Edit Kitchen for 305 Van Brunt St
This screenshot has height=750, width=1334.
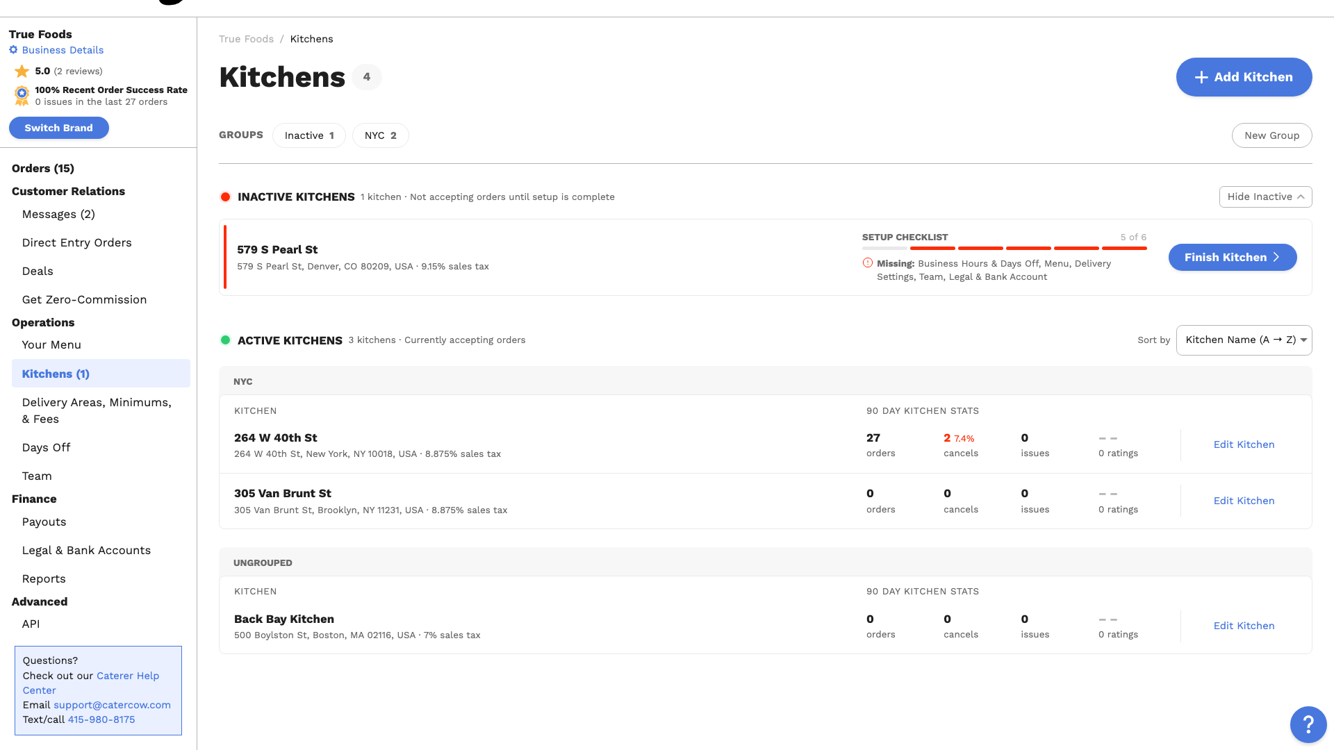tap(1244, 501)
